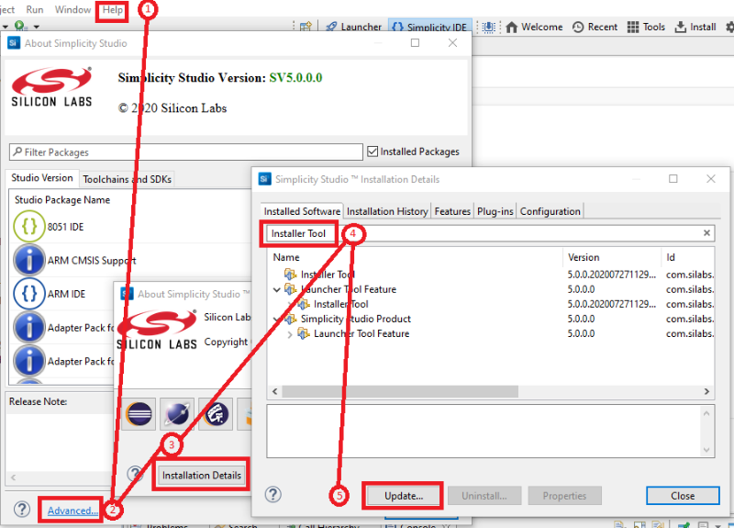Open the Help menu
734x528 pixels.
coord(112,10)
